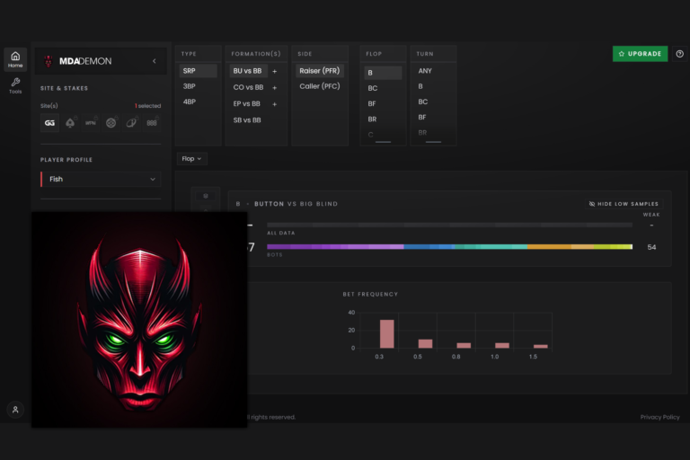Click the orange segment of the bots bar
690x460 pixels.
(560, 247)
